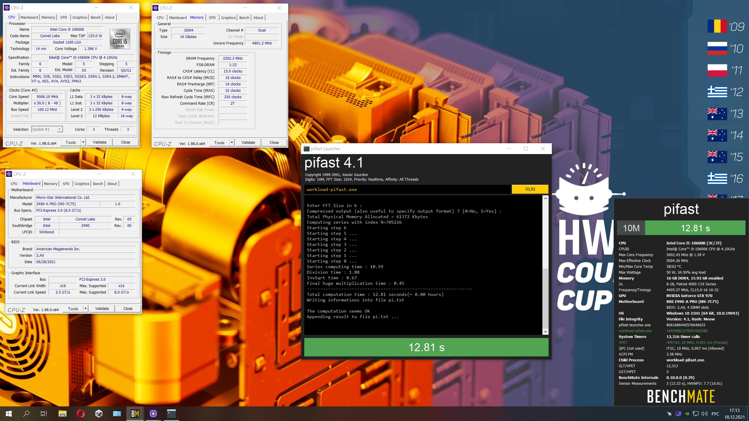
Task: Open Task View on the taskbar
Action: 44,414
